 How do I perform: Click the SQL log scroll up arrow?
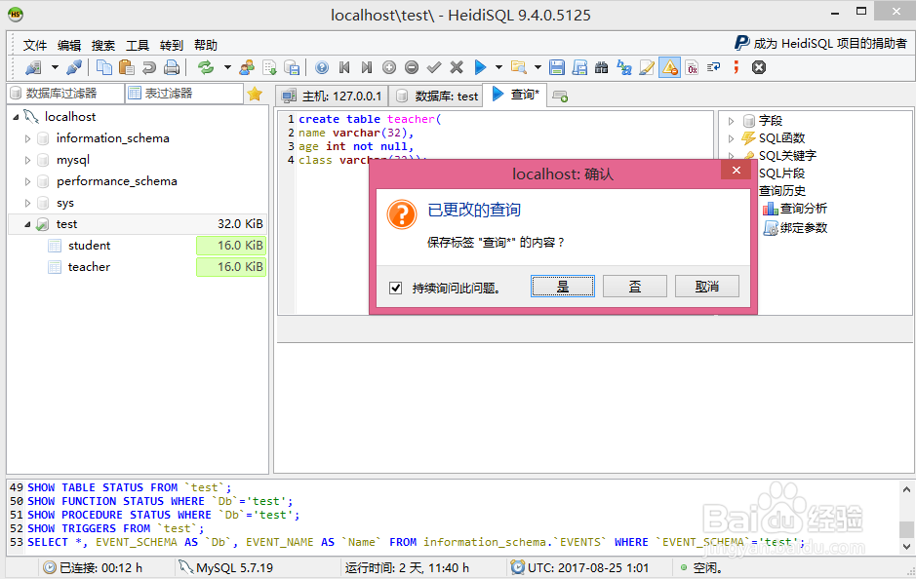(906, 489)
